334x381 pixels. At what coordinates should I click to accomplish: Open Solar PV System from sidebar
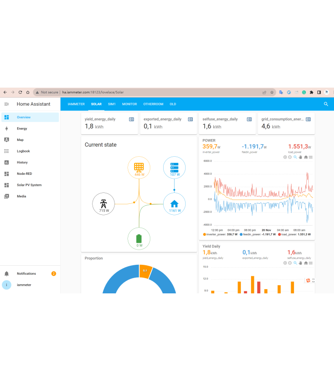click(29, 185)
